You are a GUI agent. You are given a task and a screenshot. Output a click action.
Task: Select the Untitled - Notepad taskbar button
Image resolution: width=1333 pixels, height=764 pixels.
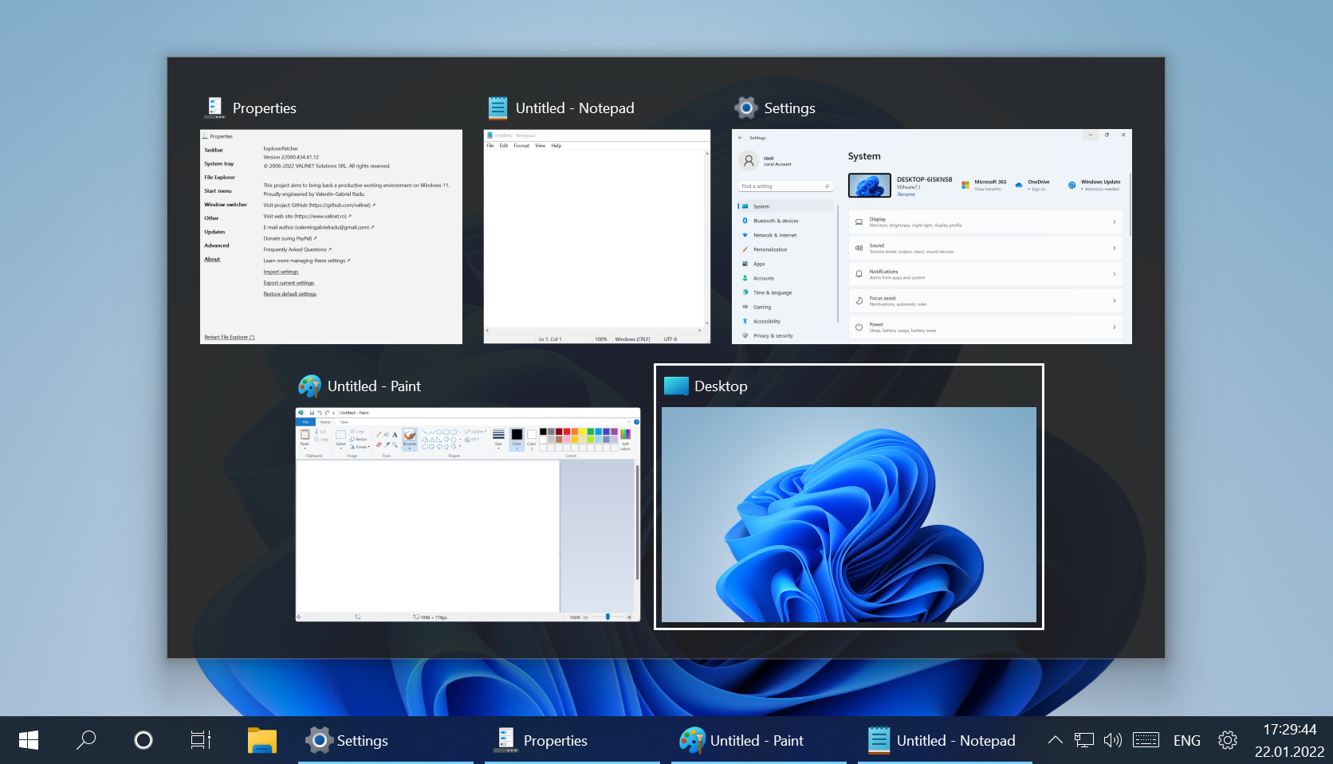coord(946,740)
